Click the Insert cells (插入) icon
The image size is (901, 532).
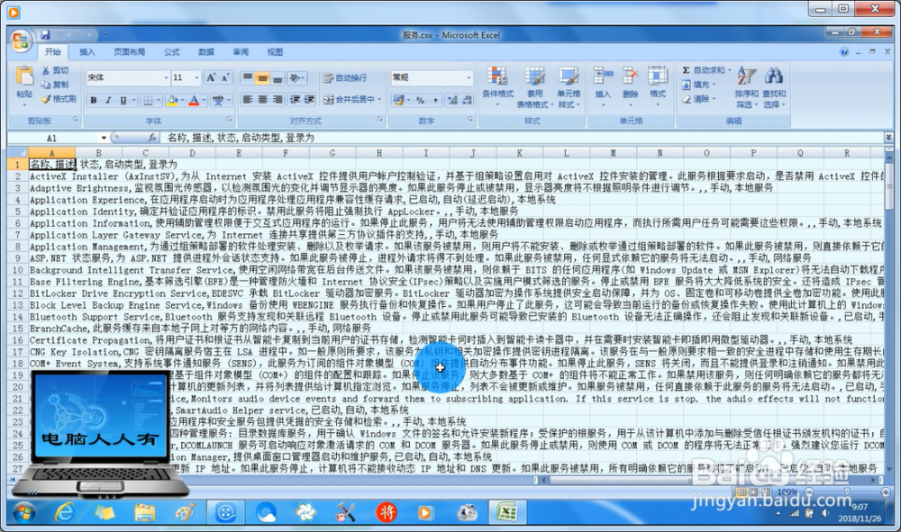[x=602, y=76]
